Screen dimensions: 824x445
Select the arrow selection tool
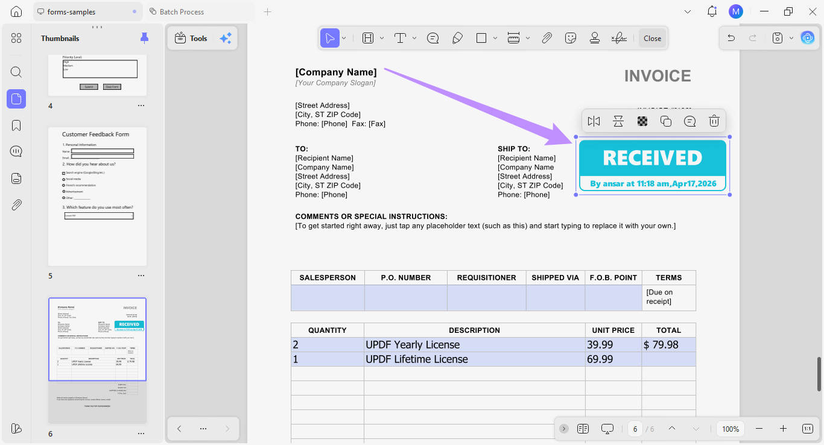pos(329,38)
